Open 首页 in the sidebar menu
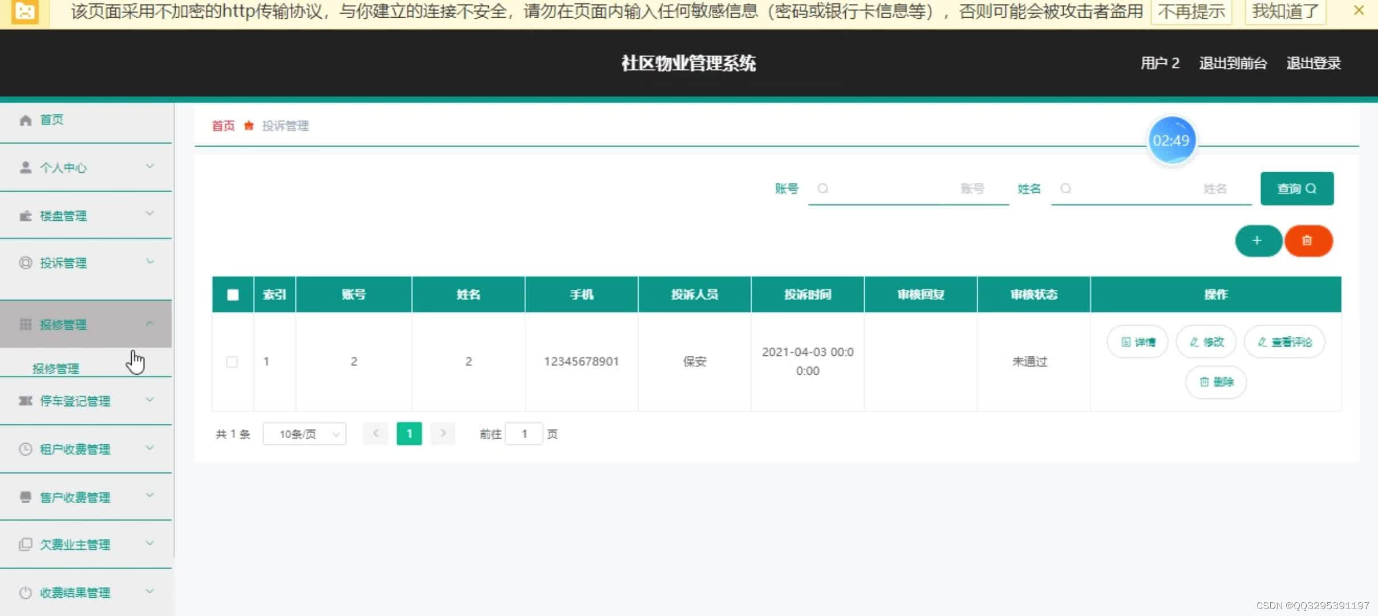Image resolution: width=1378 pixels, height=616 pixels. tap(51, 120)
